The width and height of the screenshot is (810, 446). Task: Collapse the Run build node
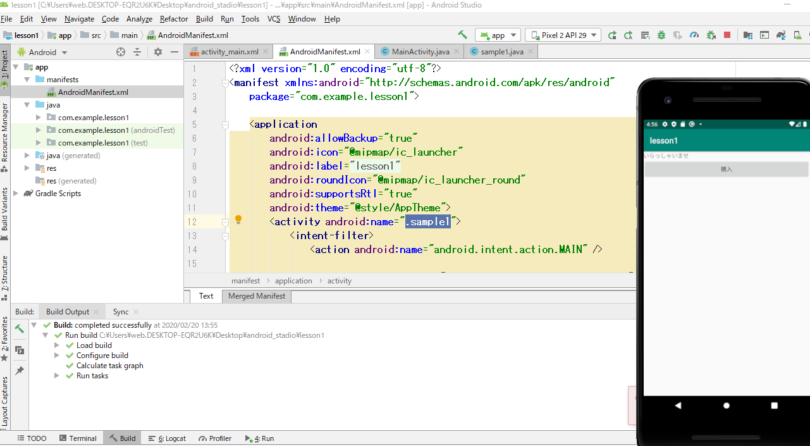[46, 335]
